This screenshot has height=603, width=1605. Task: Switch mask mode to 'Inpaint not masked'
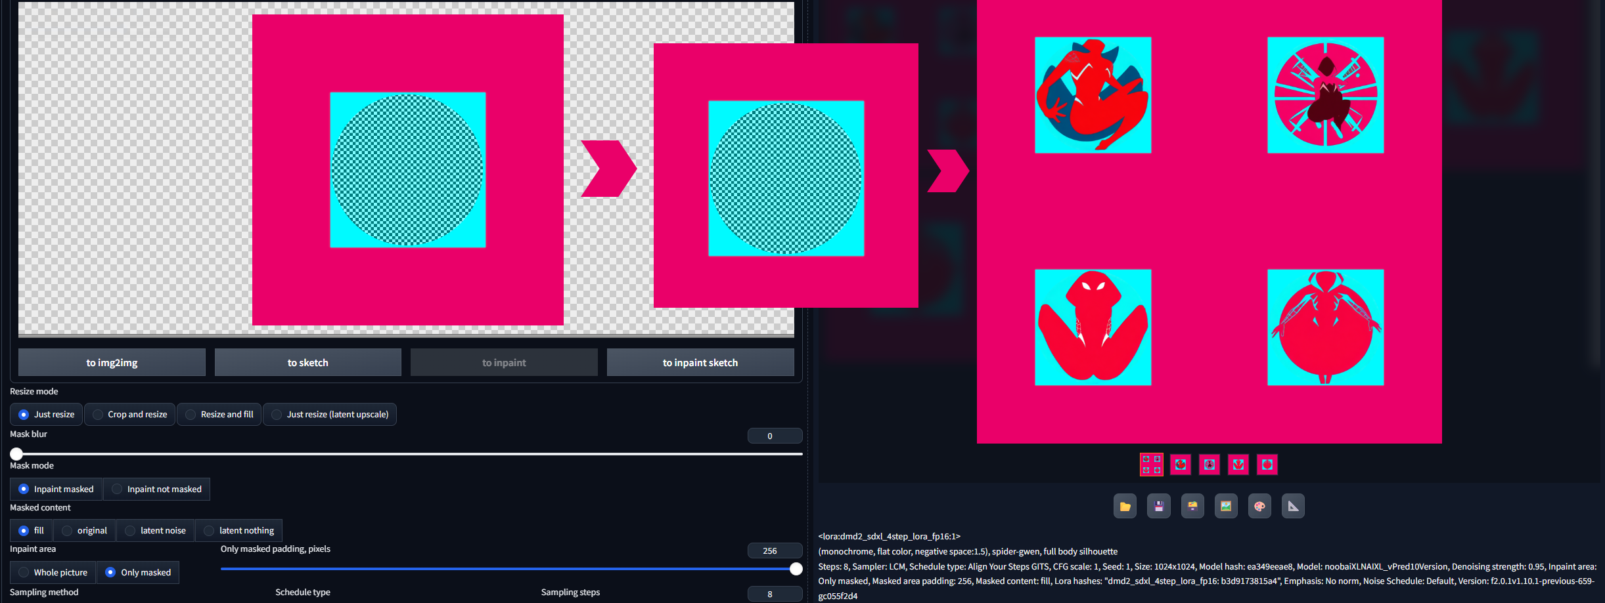(x=156, y=489)
